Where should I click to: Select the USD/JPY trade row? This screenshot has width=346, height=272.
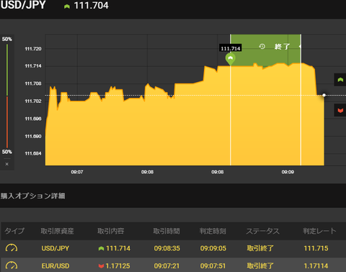pos(173,248)
